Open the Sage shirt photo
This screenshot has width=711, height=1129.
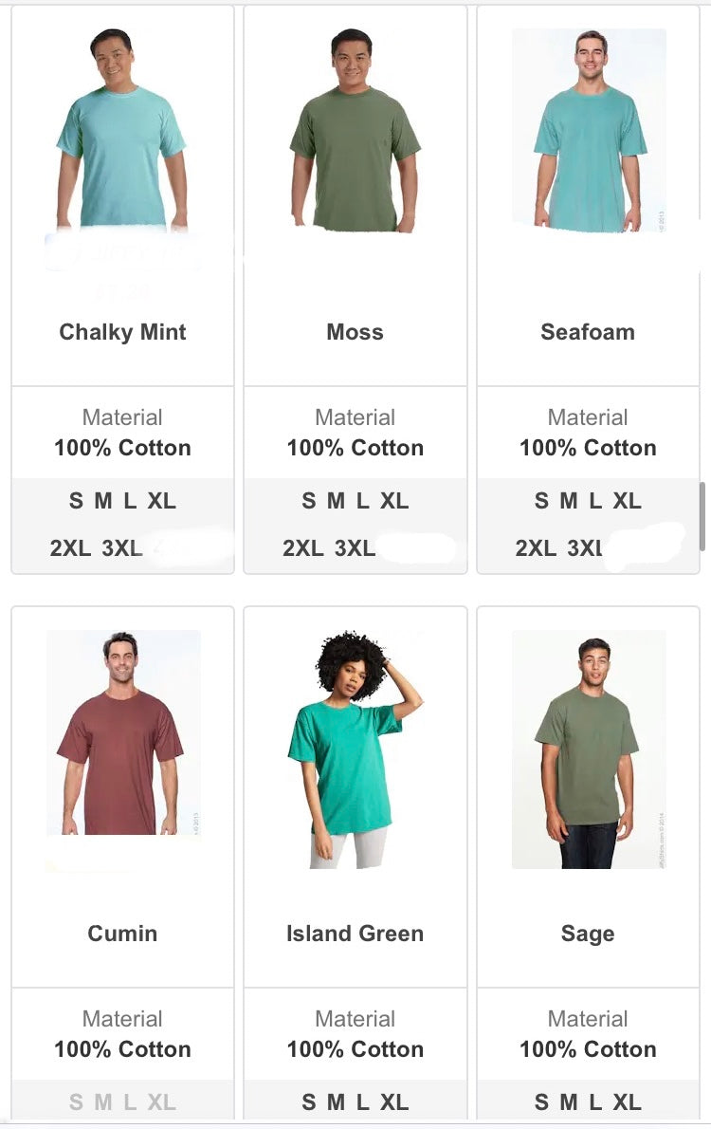(x=589, y=749)
